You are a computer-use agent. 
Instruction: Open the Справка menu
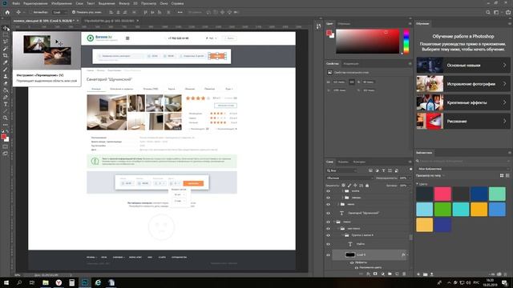click(177, 3)
